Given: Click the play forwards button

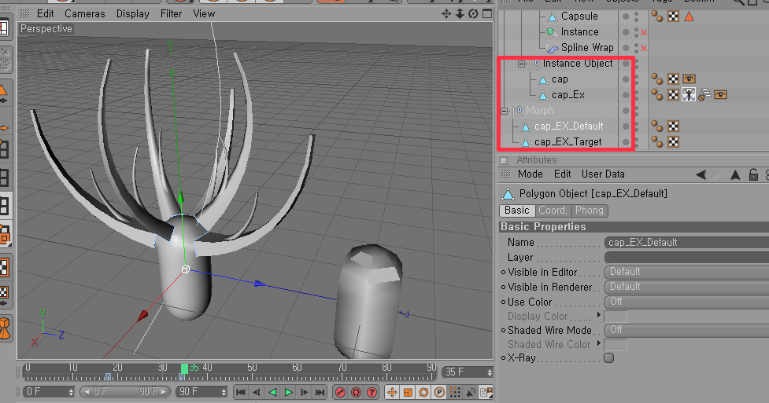Looking at the screenshot, I should pyautogui.click(x=289, y=392).
